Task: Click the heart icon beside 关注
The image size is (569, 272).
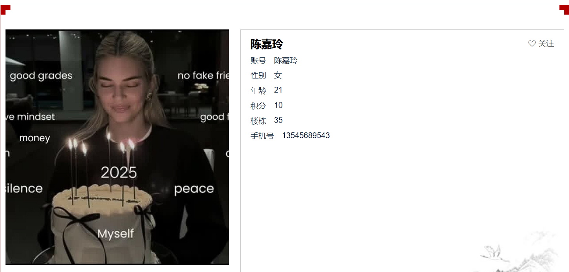Action: tap(532, 44)
